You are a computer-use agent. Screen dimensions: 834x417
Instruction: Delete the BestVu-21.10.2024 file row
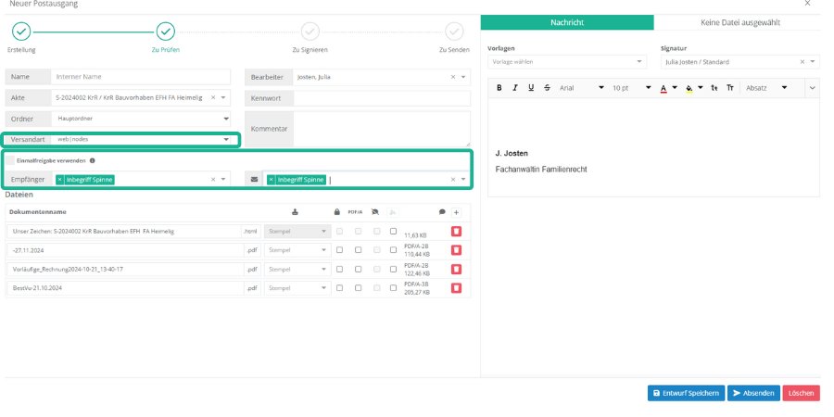(456, 288)
